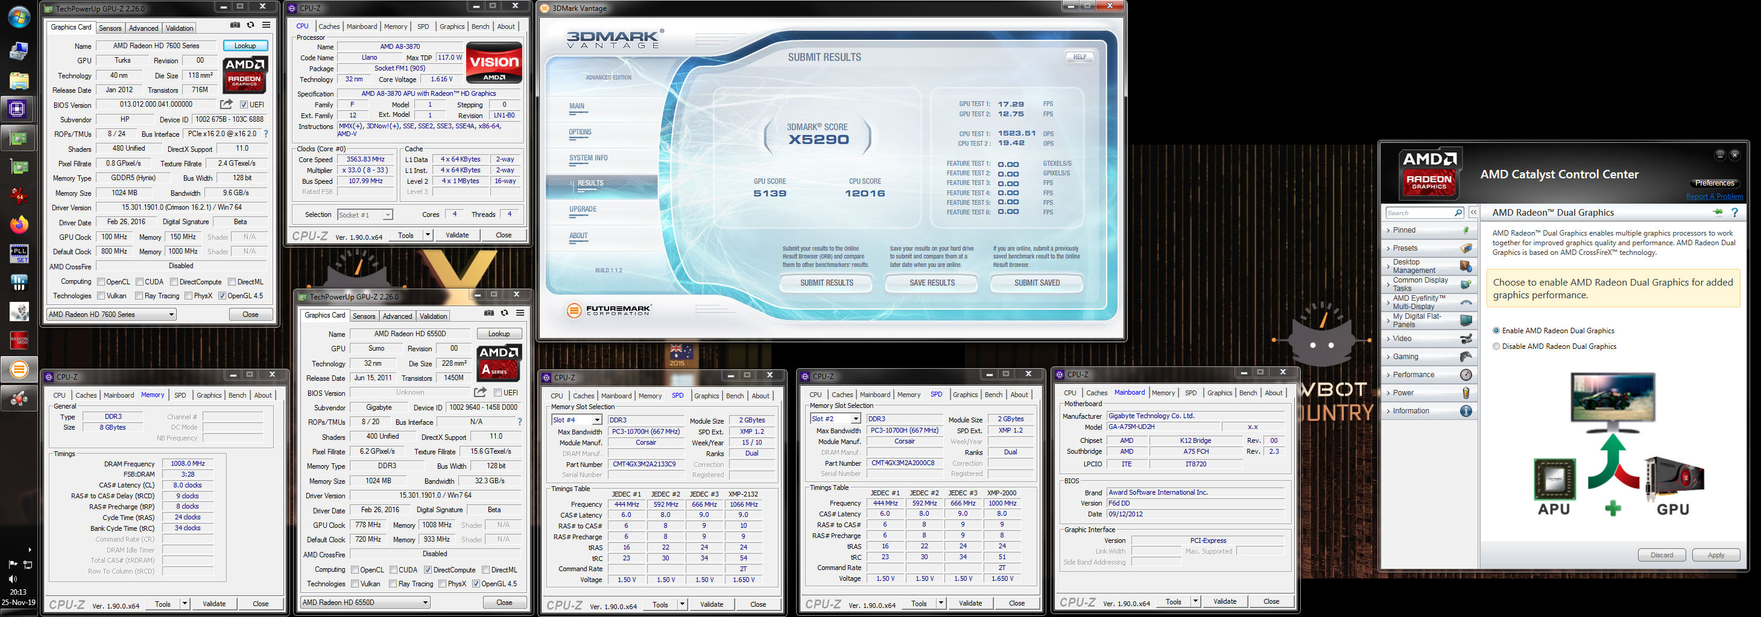Toggle Vulkan checkbox in top GPU-Z window

pos(101,296)
